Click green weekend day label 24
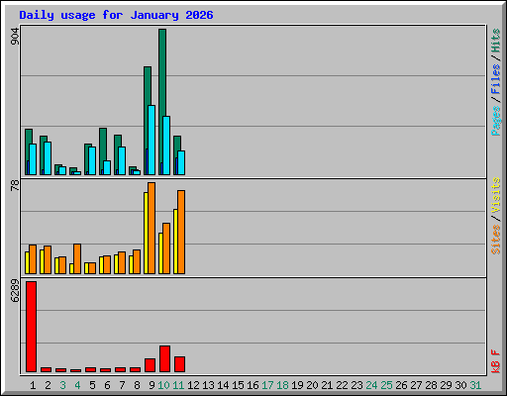Image resolution: width=507 pixels, height=396 pixels. point(371,385)
